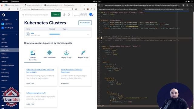This screenshot has width=194, height=109.
Task: Switch to the terraform-training GitHub tab
Action: 33,5
